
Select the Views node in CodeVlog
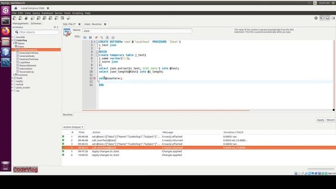[21, 47]
